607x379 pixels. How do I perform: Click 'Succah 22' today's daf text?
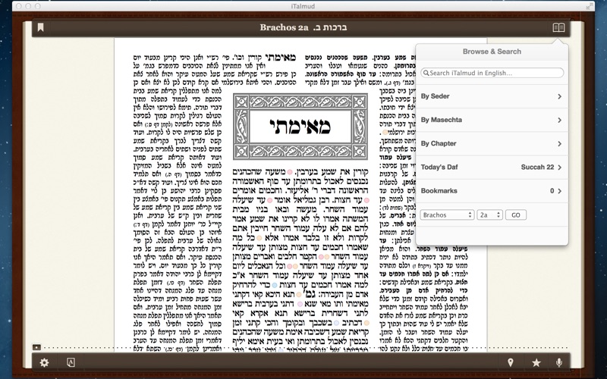(537, 167)
